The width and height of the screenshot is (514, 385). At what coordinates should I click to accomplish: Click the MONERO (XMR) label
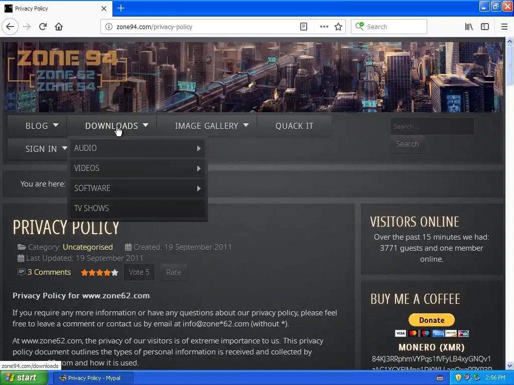(x=432, y=347)
